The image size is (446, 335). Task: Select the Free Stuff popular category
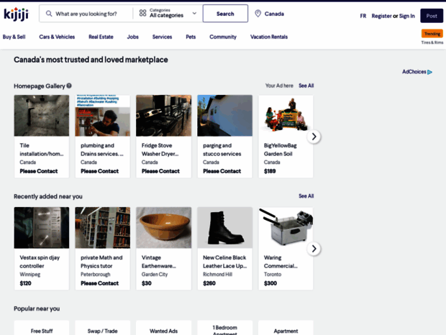41,331
